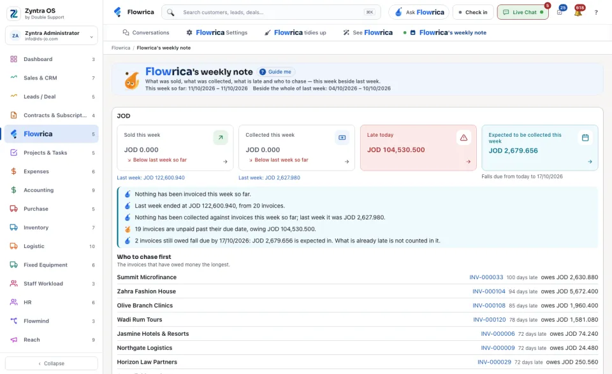Viewport: 612px width, 374px height.
Task: Click the Ask Flowrica button
Action: click(419, 13)
